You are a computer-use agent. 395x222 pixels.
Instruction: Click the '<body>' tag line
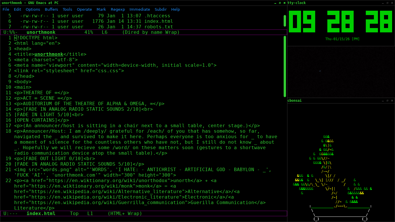coord(23,82)
